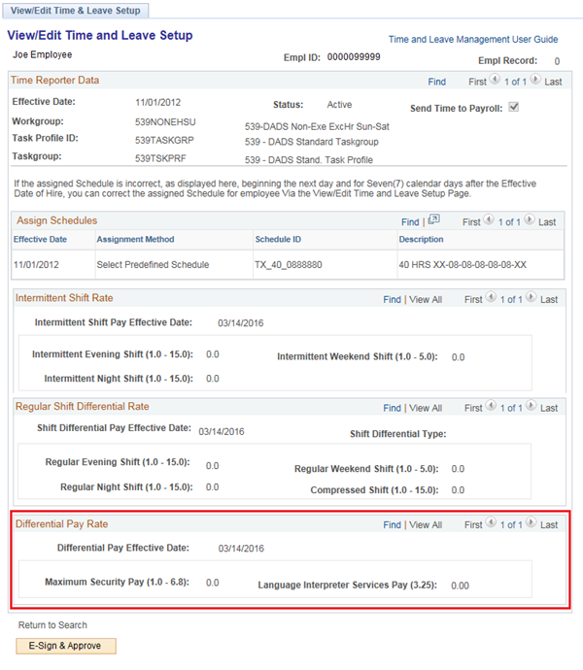Click View All in Differential Pay Rate section
Viewport: 583px width, 670px height.
tap(426, 525)
